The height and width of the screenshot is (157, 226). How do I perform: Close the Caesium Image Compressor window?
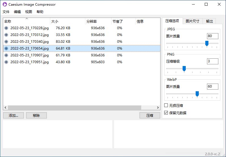pos(219,4)
